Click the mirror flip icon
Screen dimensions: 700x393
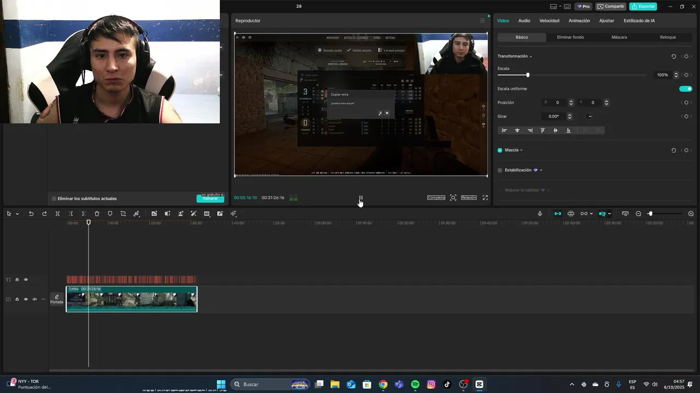pos(167,214)
